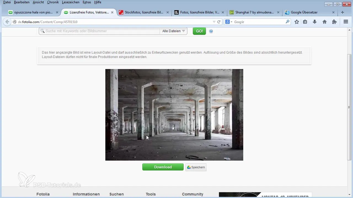Viewport: 353px width, 198px height.
Task: Open the Firefox hamburger menu
Action: pyautogui.click(x=346, y=22)
